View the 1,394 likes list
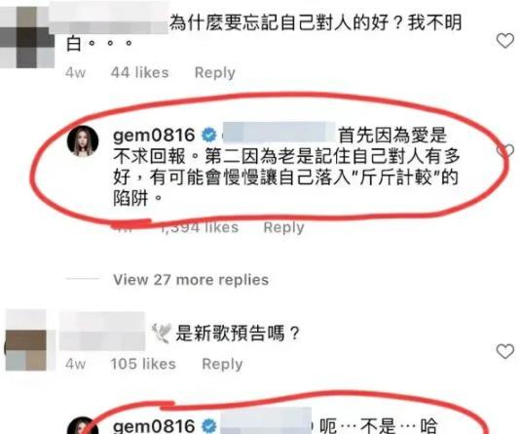Viewport: 521px width, 434px height. point(200,227)
